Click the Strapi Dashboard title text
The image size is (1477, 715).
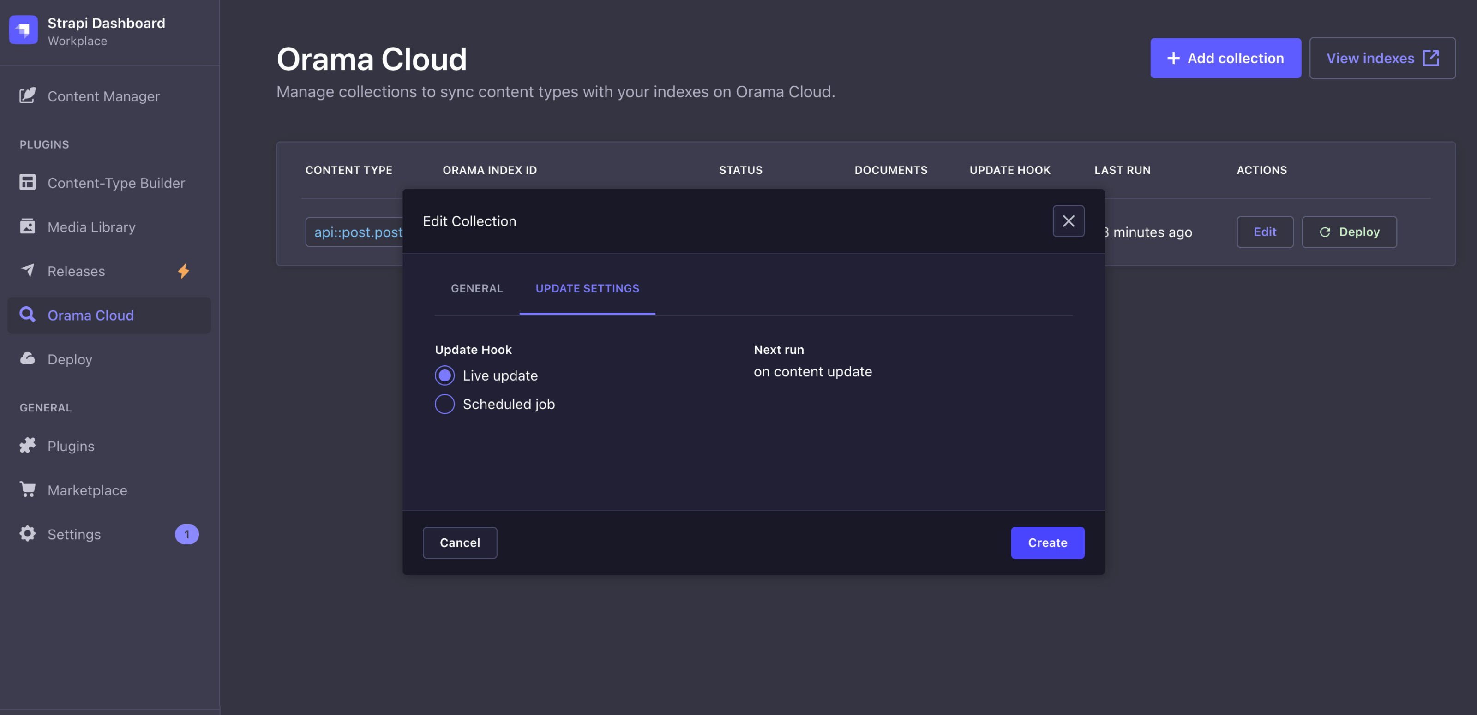(x=106, y=23)
